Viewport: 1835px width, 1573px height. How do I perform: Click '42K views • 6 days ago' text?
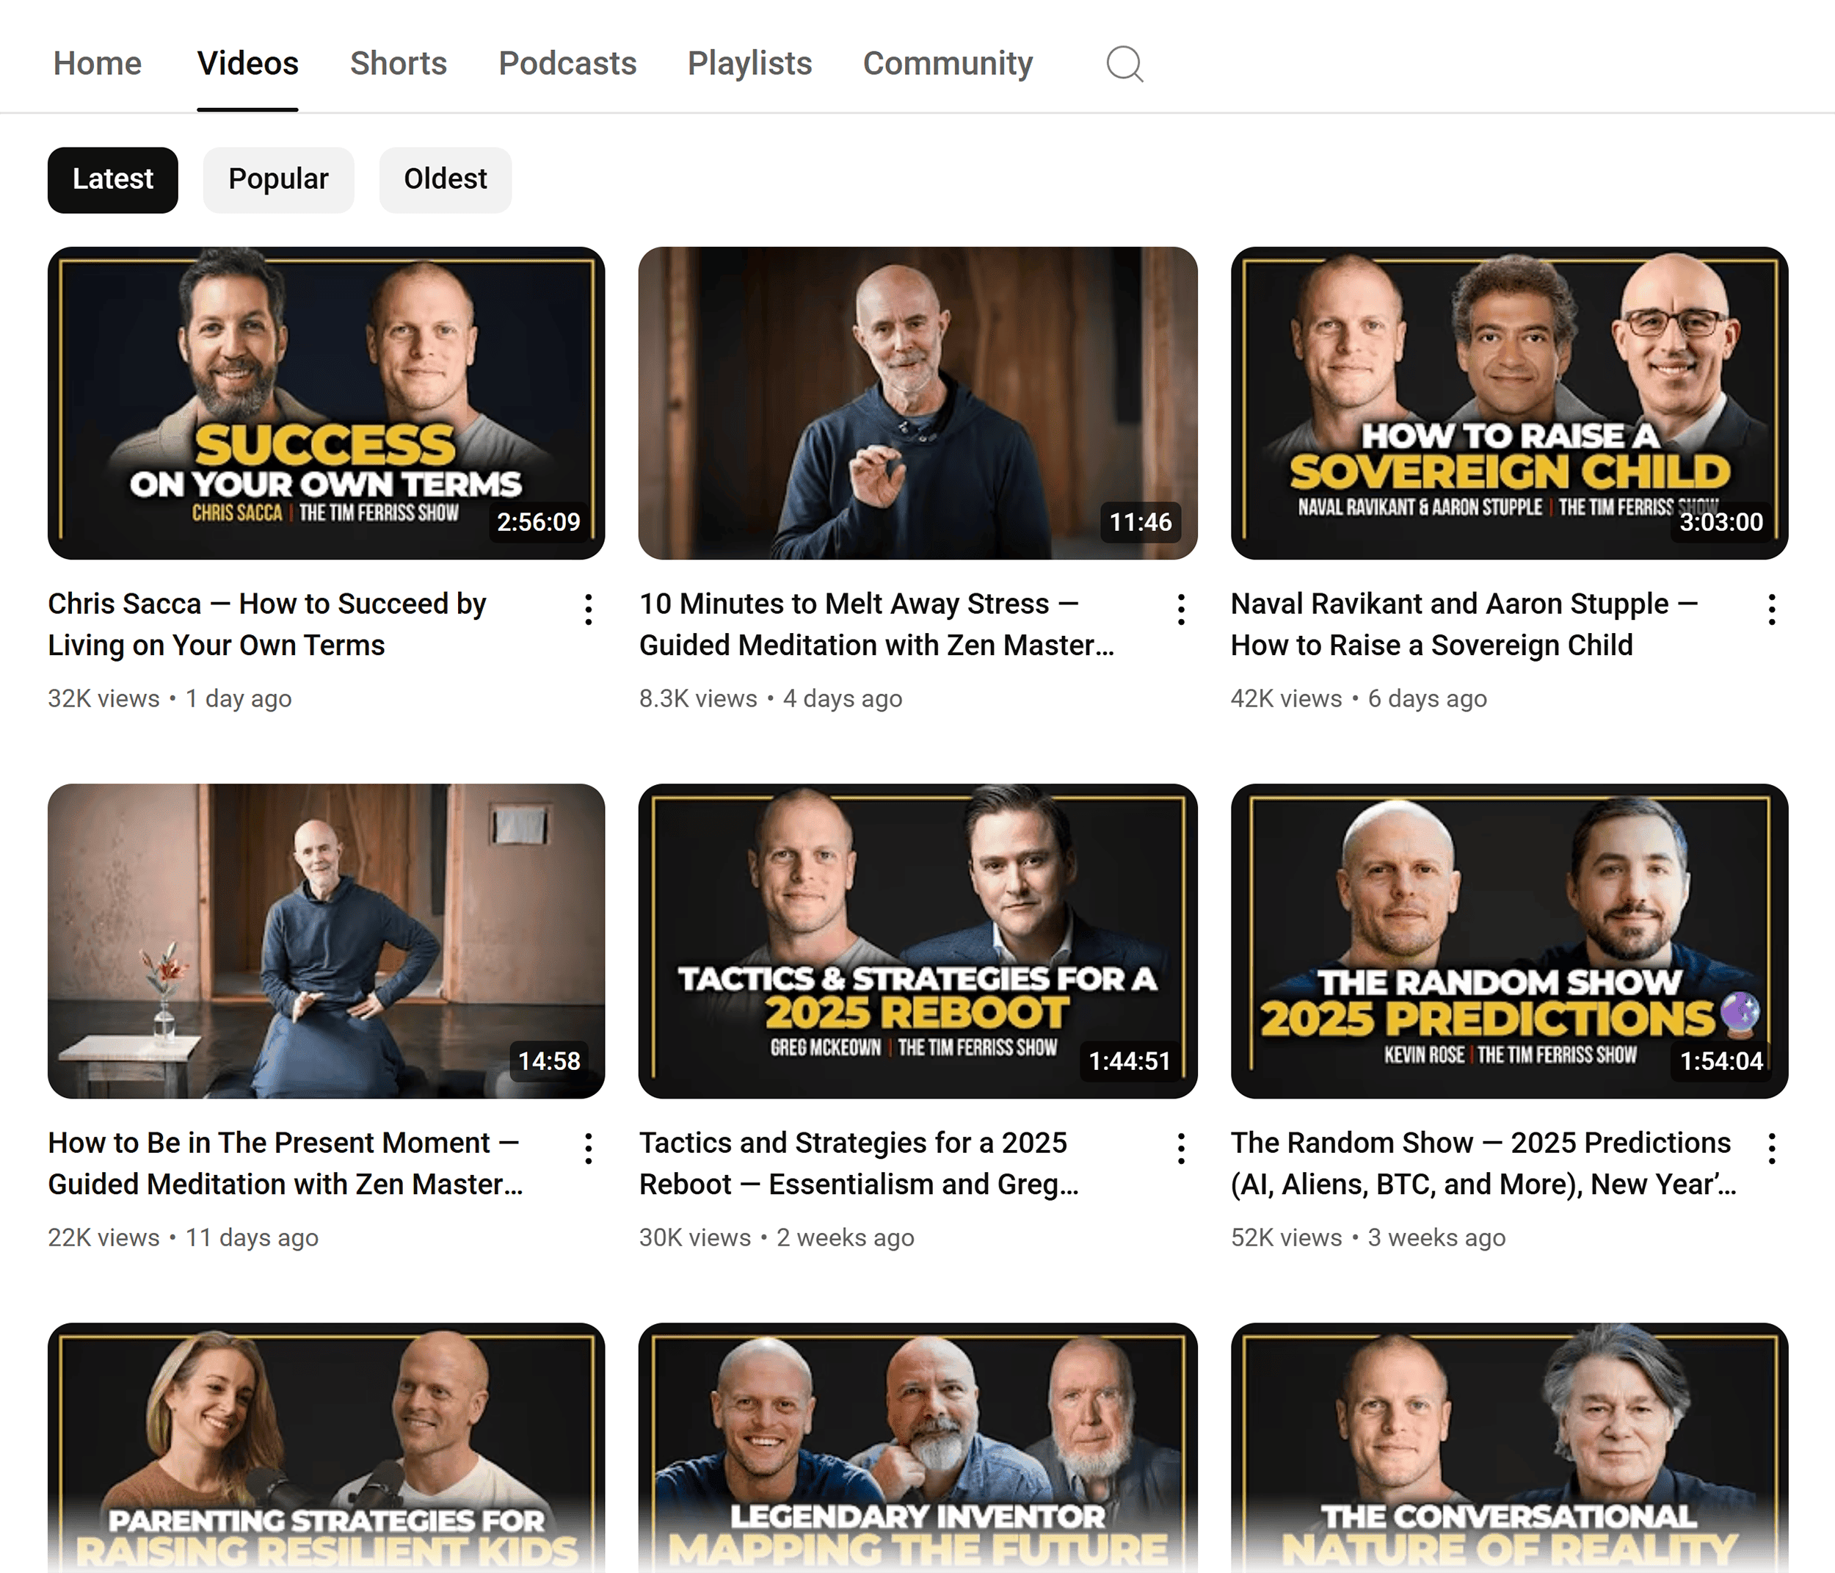tap(1359, 698)
